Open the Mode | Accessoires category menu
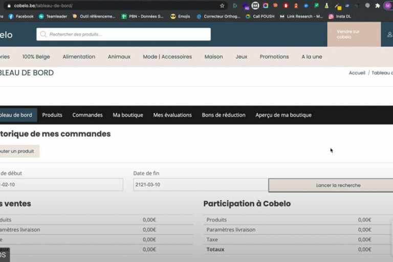This screenshot has height=262, width=393. 167,57
